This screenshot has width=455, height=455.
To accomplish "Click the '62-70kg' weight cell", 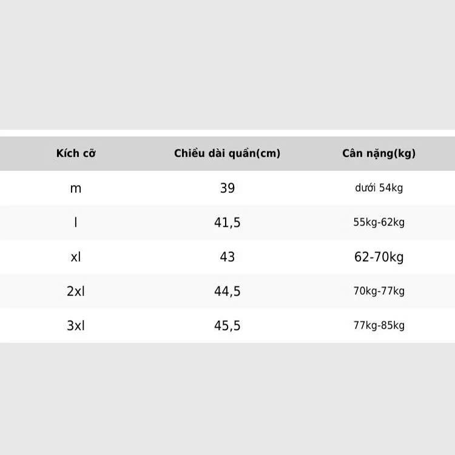I will point(379,257).
